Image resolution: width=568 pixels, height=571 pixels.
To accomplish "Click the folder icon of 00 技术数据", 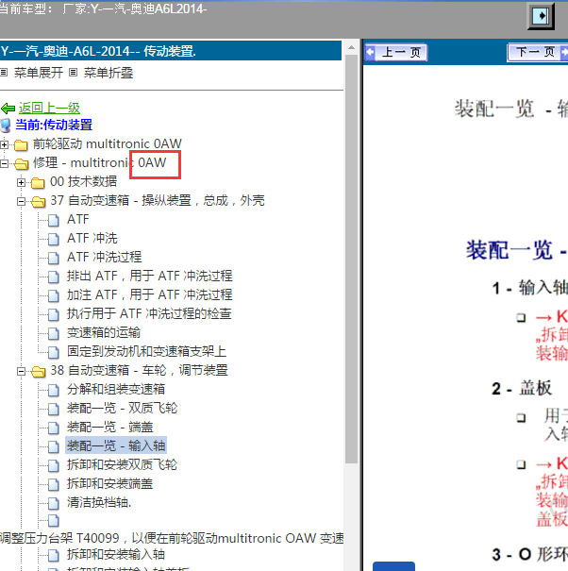I will pyautogui.click(x=38, y=182).
